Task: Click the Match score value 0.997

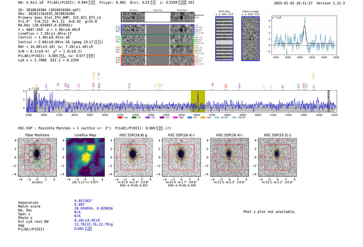Action: [79, 205]
